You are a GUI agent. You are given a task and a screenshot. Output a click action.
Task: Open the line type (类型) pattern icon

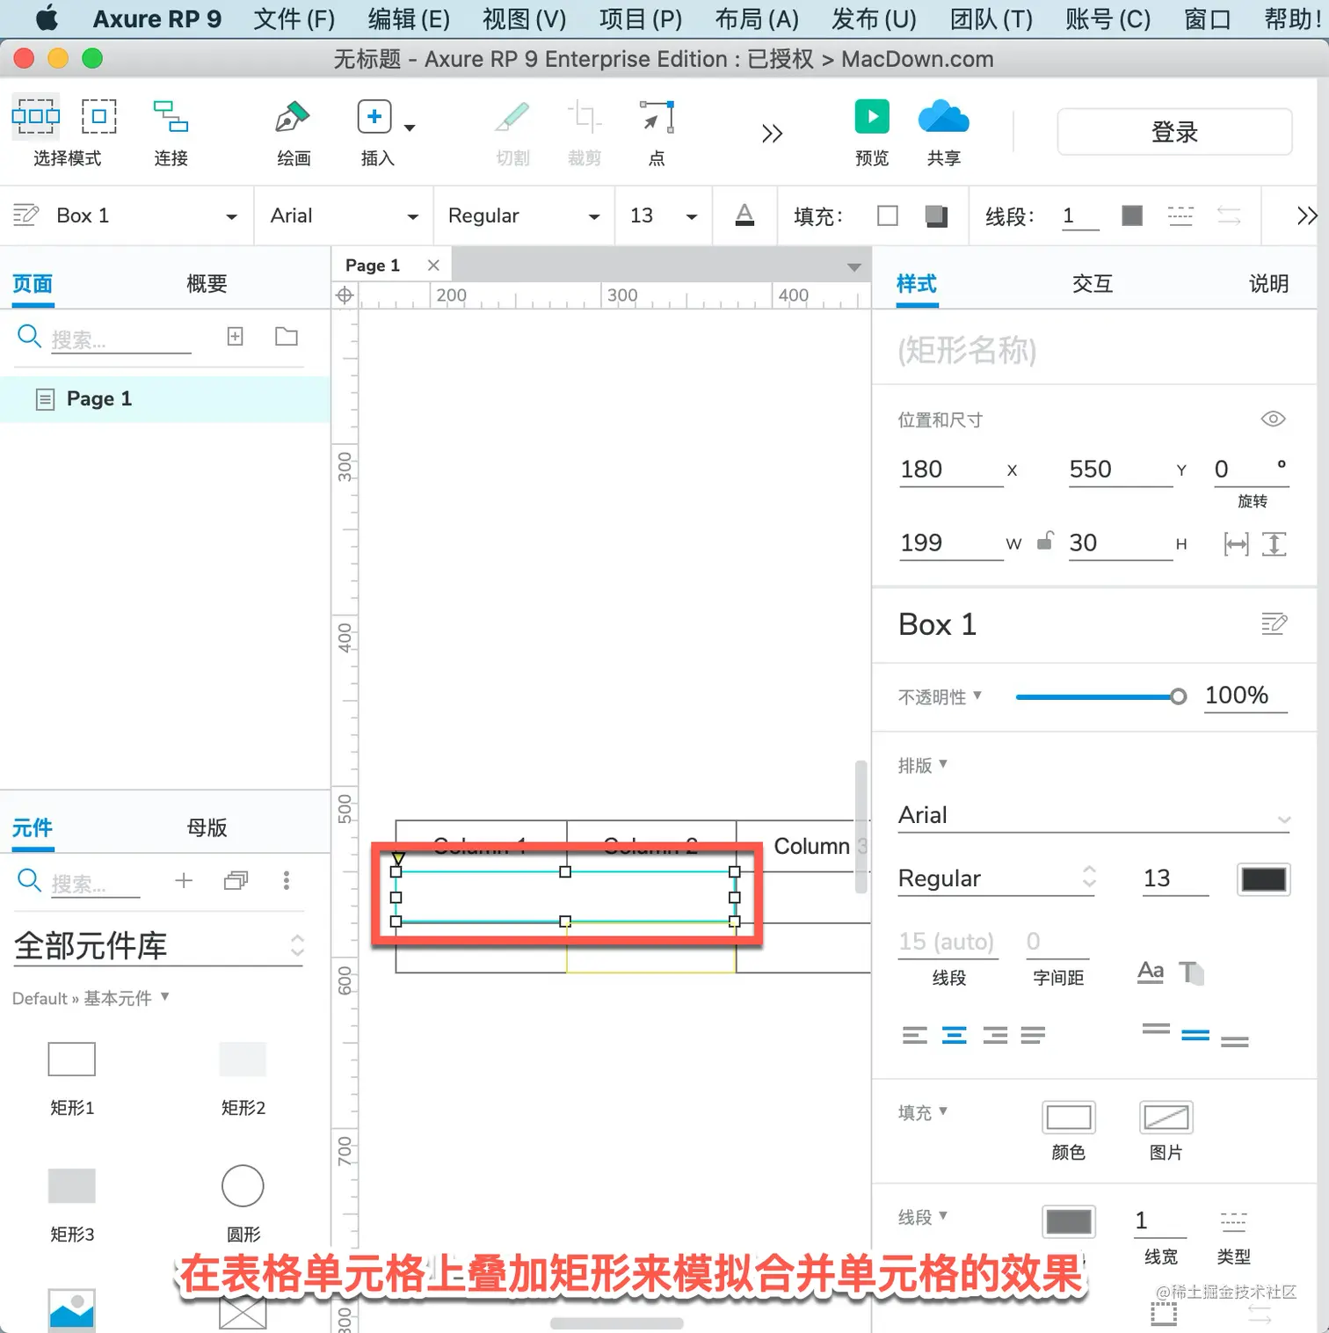(1233, 1220)
